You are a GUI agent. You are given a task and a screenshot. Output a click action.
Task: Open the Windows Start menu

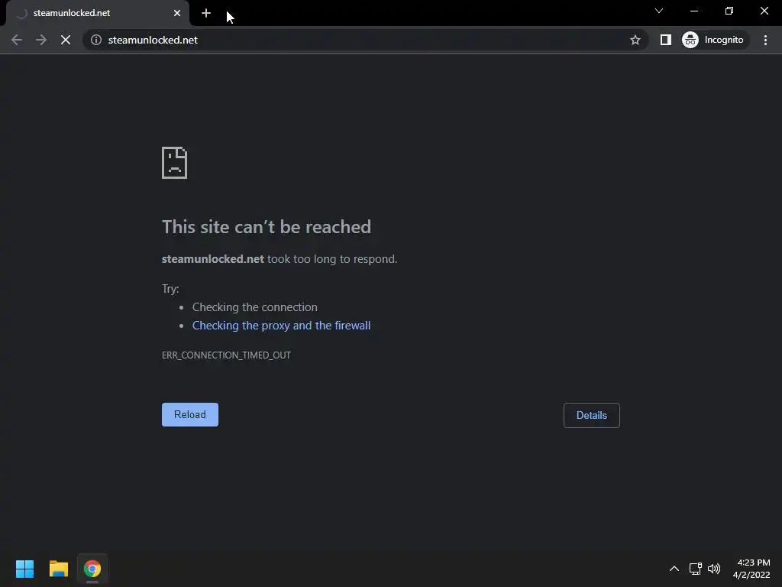coord(24,569)
